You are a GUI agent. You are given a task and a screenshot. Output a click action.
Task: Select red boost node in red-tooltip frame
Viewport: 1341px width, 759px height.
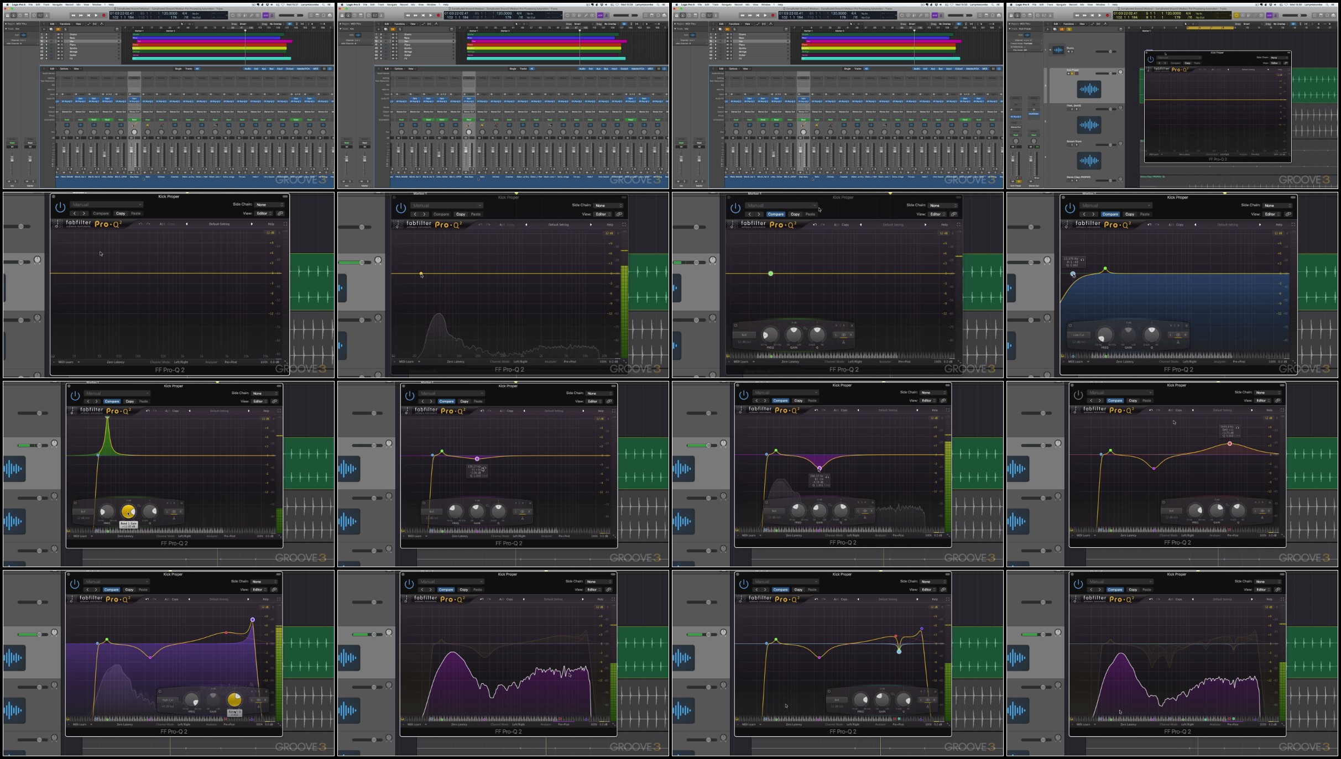pos(1230,443)
